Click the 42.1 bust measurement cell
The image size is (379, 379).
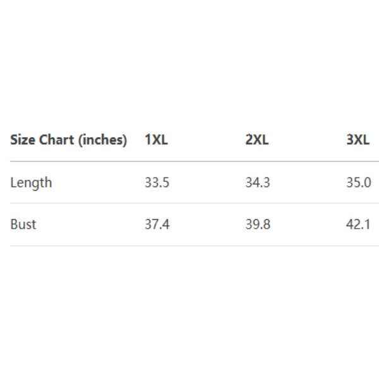358,224
